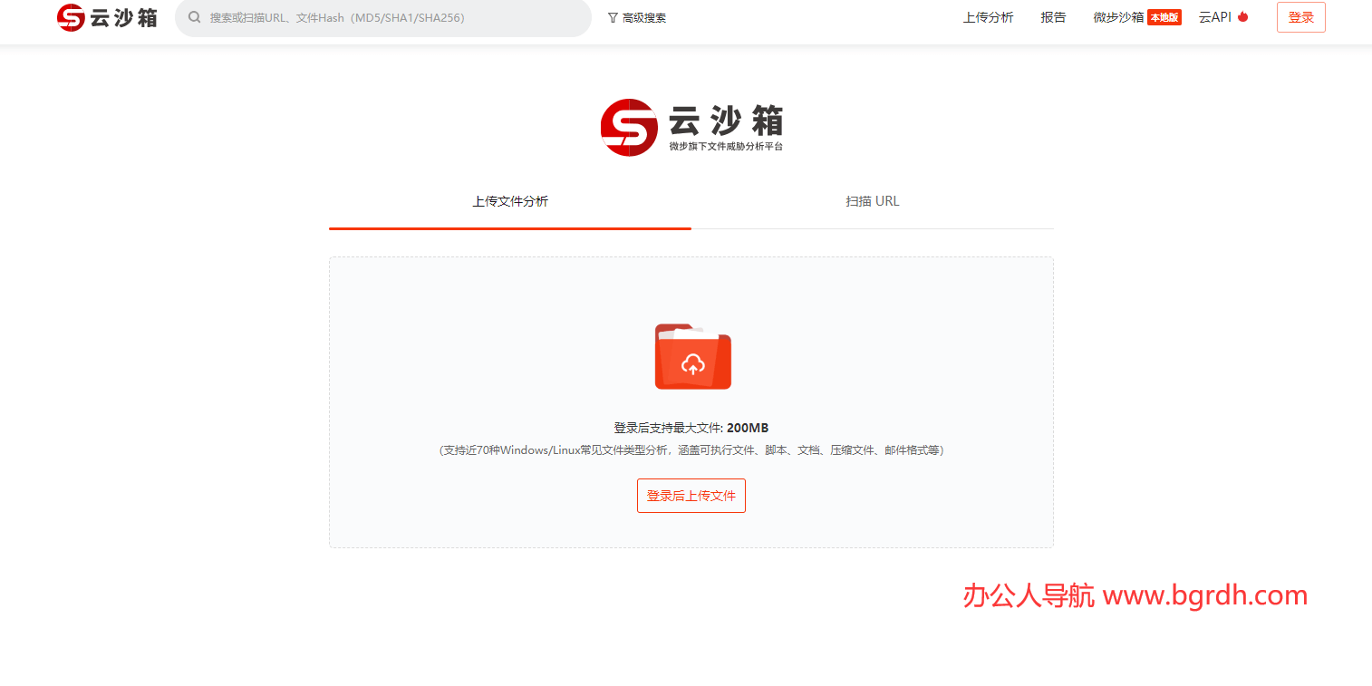The height and width of the screenshot is (686, 1372).
Task: Click the search magnifier icon
Action: (x=194, y=17)
